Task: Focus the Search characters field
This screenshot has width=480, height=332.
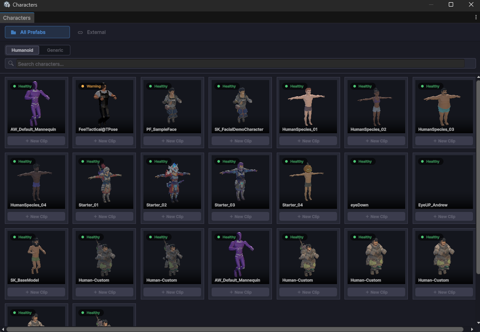Action: click(x=240, y=64)
